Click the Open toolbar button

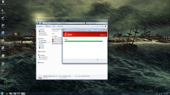[48, 26]
